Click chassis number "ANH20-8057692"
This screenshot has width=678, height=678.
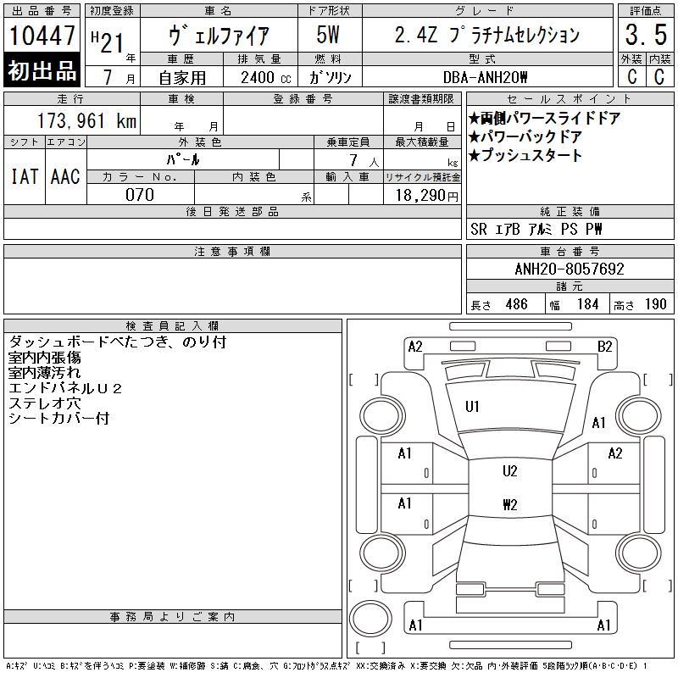coord(570,269)
